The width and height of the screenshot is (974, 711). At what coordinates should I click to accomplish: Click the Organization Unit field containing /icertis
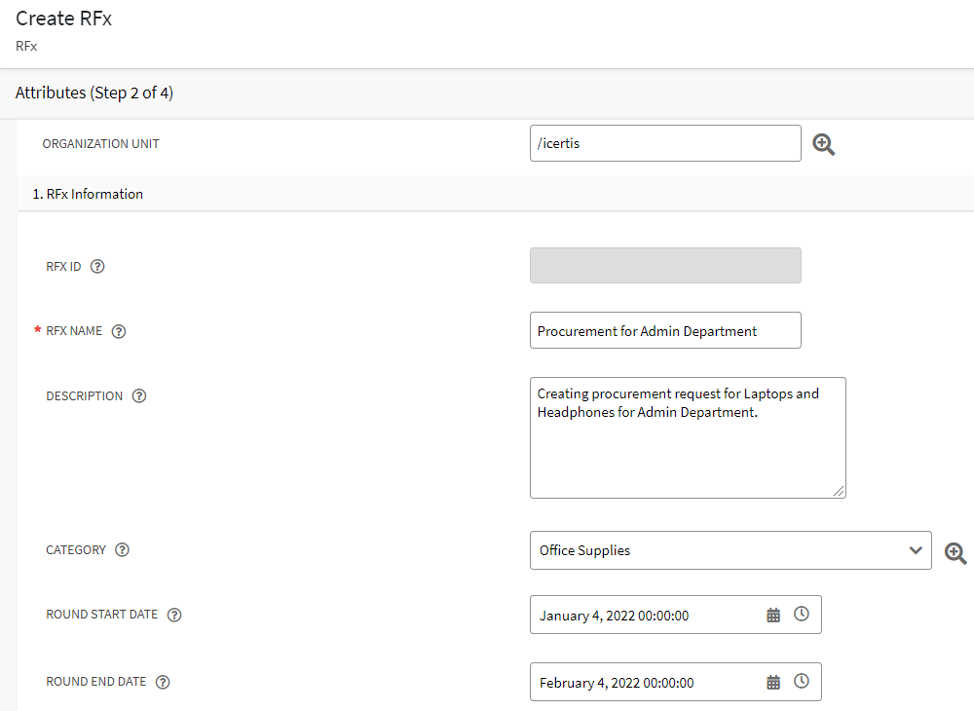pos(664,143)
